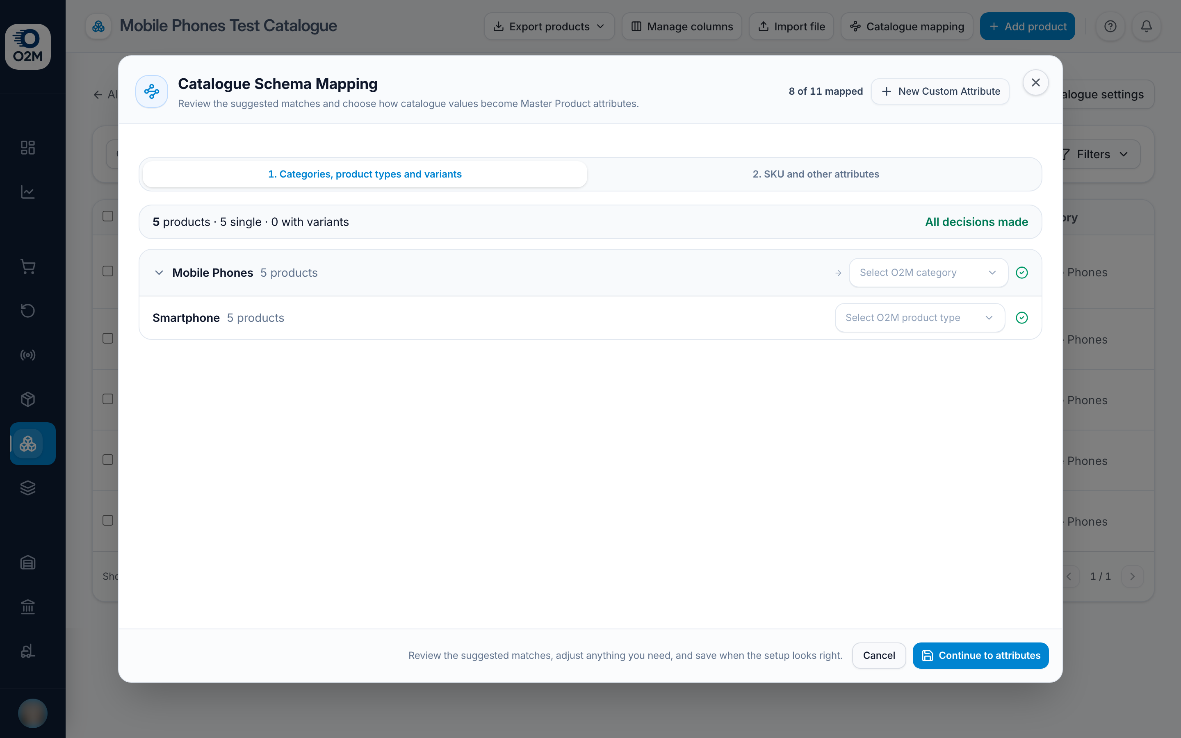This screenshot has width=1181, height=738.
Task: Close the Catalogue Schema Mapping dialog
Action: coord(1035,82)
